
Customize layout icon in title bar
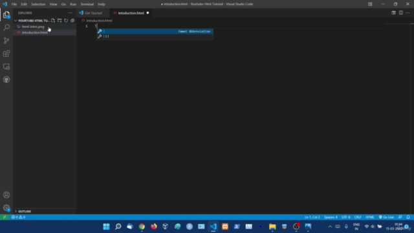tap(370, 4)
